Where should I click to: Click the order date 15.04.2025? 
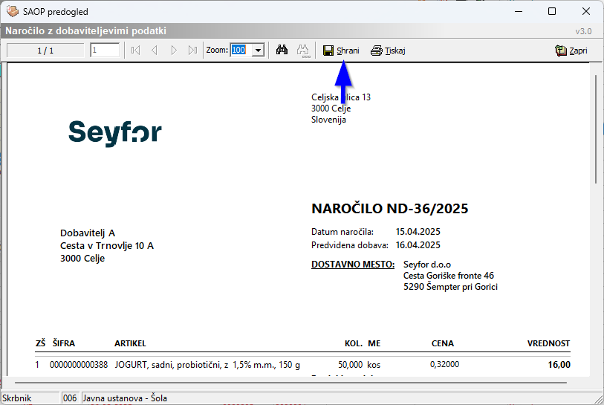[x=418, y=232]
